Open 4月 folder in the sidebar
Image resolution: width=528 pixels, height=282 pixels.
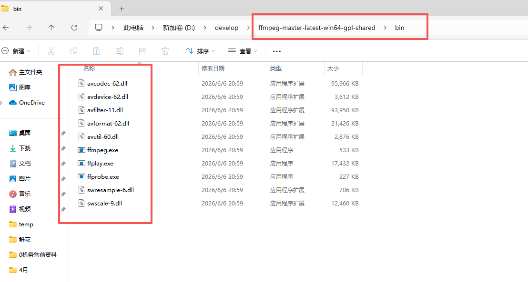19,270
